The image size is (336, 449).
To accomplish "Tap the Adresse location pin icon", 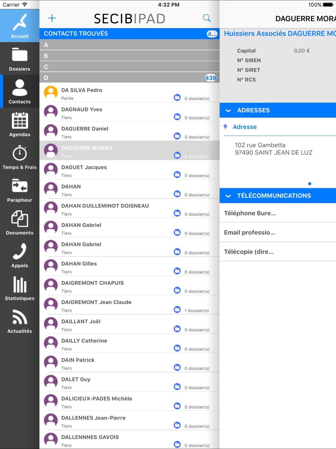I will (225, 127).
